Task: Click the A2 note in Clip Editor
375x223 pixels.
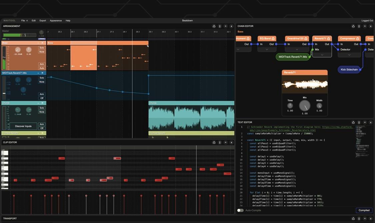Action: click(x=117, y=158)
